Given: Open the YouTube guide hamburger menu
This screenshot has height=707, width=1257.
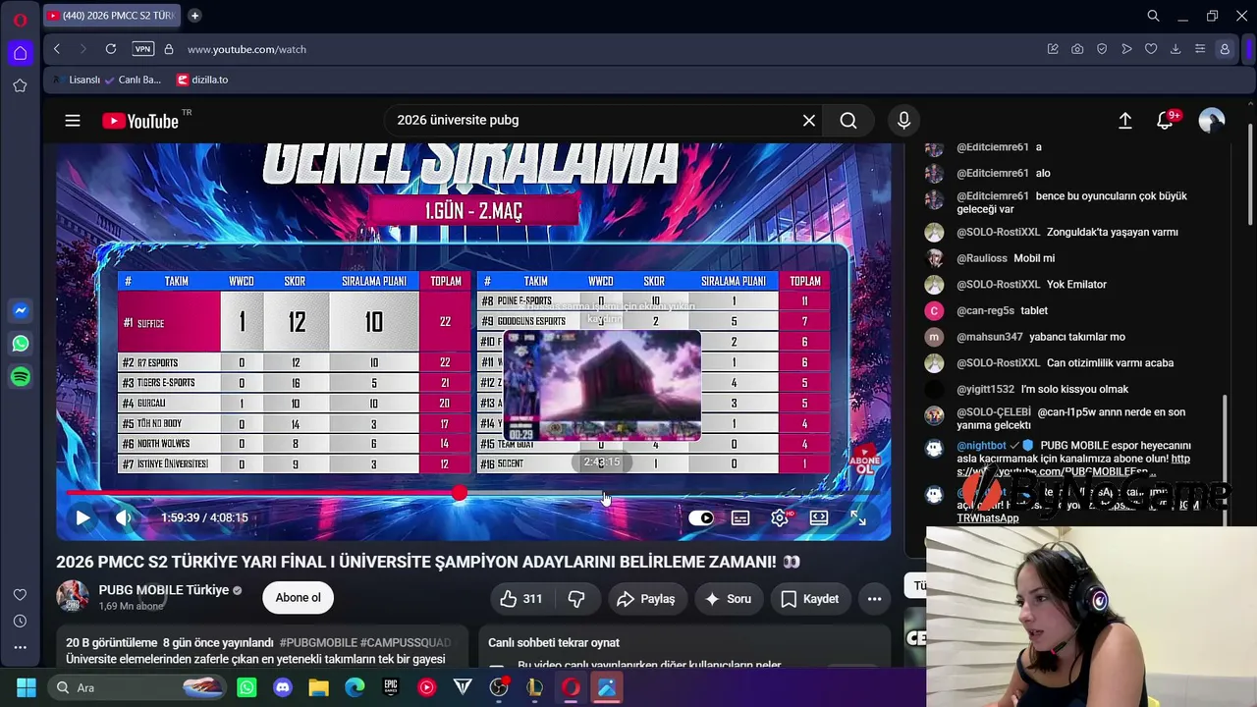Looking at the screenshot, I should [73, 121].
